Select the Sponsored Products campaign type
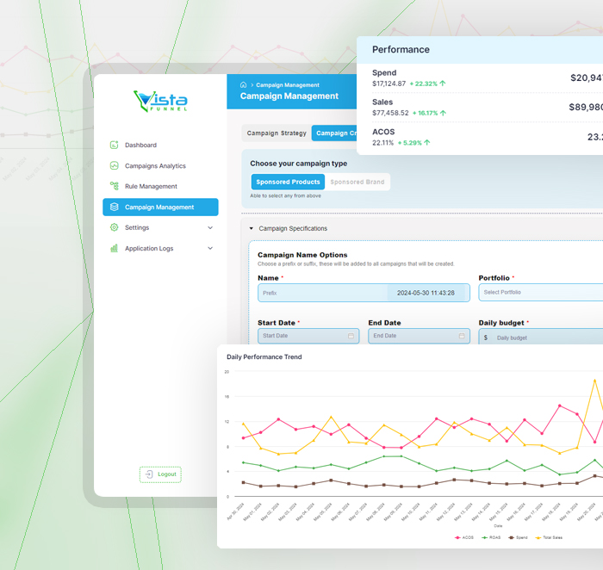This screenshot has height=570, width=603. point(288,182)
